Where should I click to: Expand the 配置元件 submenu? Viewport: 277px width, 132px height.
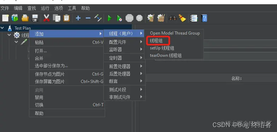(125, 42)
